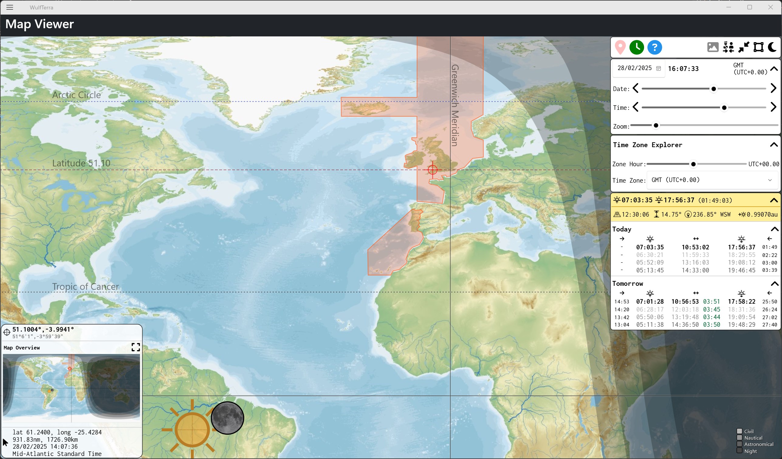This screenshot has height=459, width=782.
Task: Click the Zone Hour slider handle
Action: click(693, 164)
